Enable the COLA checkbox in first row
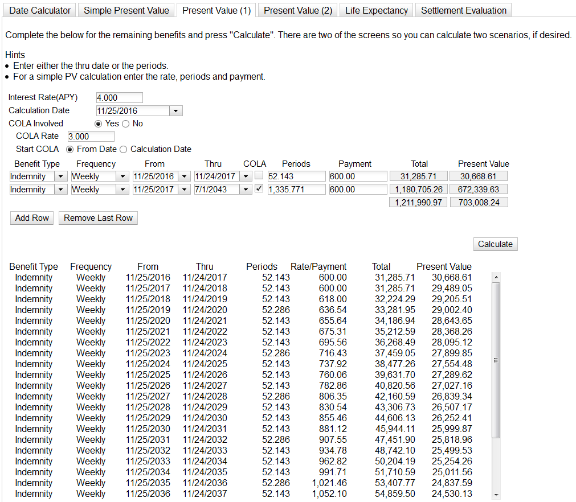The image size is (576, 502). 259,176
